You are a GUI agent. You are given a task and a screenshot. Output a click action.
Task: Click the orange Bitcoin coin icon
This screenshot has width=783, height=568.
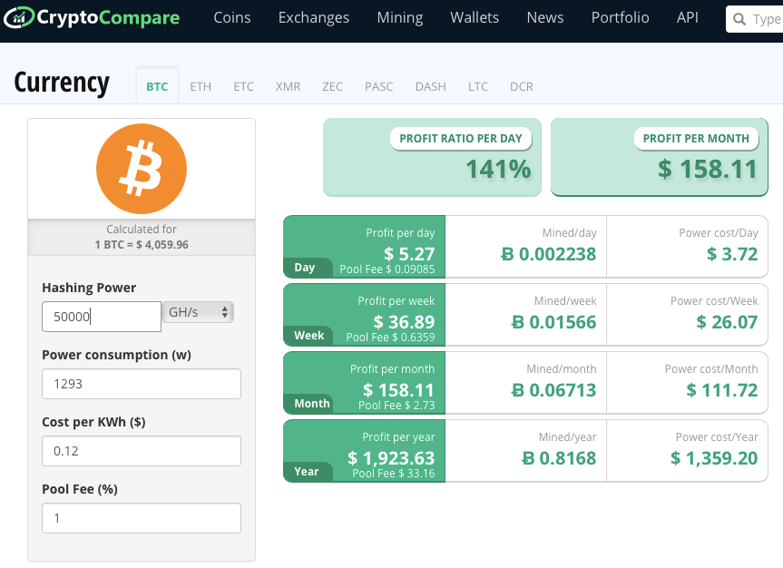[142, 169]
